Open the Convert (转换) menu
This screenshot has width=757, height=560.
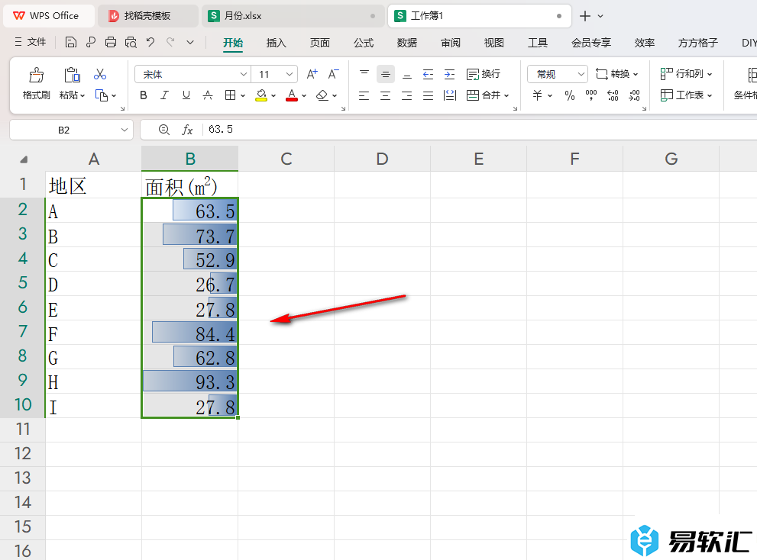tap(616, 74)
